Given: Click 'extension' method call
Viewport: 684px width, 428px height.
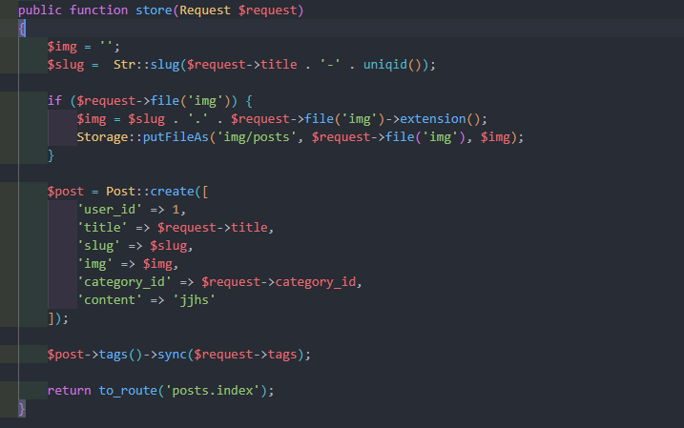Looking at the screenshot, I should 433,118.
